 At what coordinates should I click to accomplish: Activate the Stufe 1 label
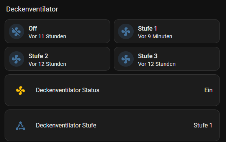point(147,29)
